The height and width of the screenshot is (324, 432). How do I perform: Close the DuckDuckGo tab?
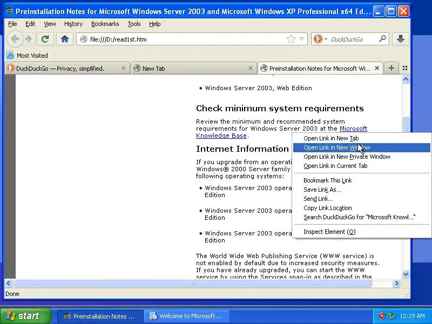tap(124, 68)
